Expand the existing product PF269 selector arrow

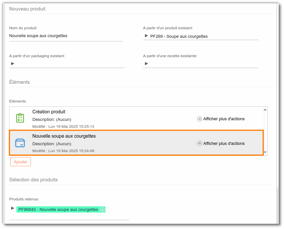[x=146, y=36]
